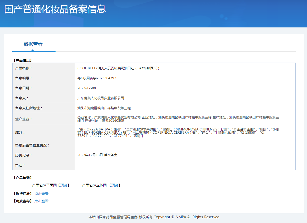Click the 产品名称 label cell

click(x=24, y=68)
